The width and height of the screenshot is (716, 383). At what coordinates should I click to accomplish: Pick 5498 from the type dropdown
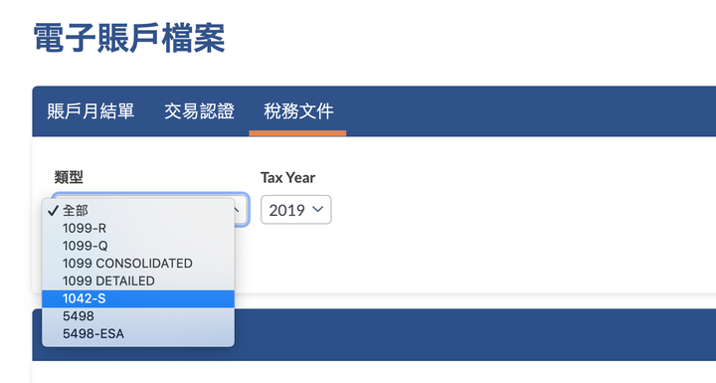pyautogui.click(x=138, y=315)
